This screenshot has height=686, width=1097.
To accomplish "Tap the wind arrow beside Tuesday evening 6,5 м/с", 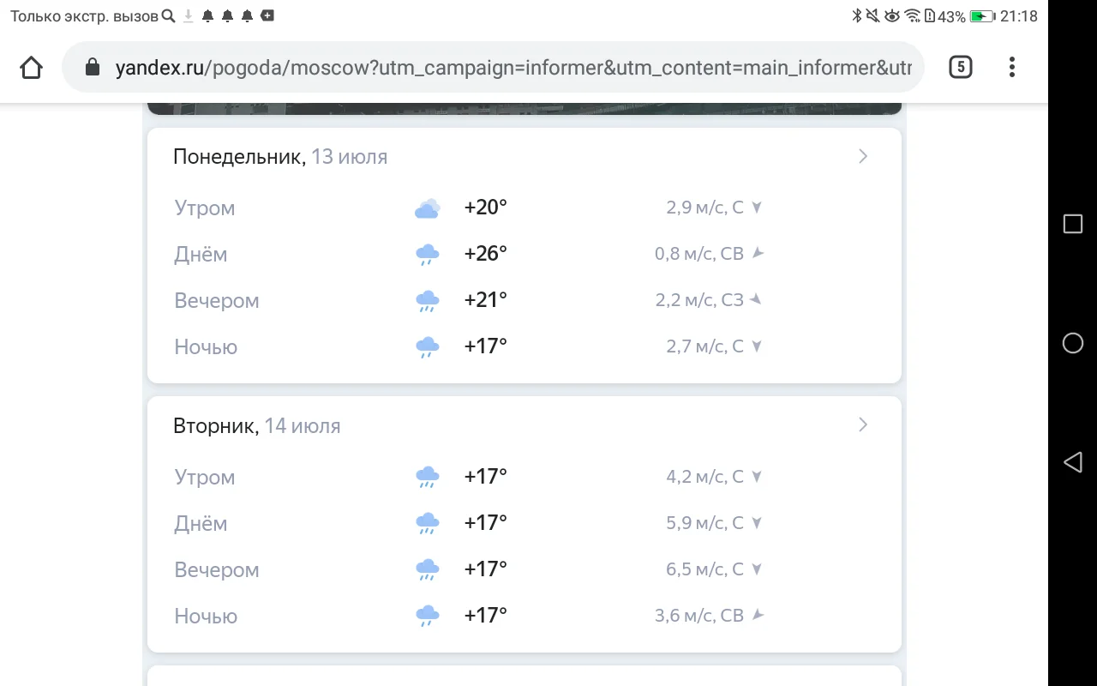I will (756, 569).
